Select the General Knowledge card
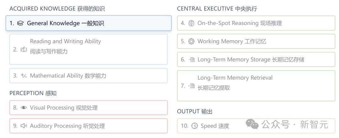Image resolution: width=339 pixels, height=138 pixels. (x=89, y=23)
